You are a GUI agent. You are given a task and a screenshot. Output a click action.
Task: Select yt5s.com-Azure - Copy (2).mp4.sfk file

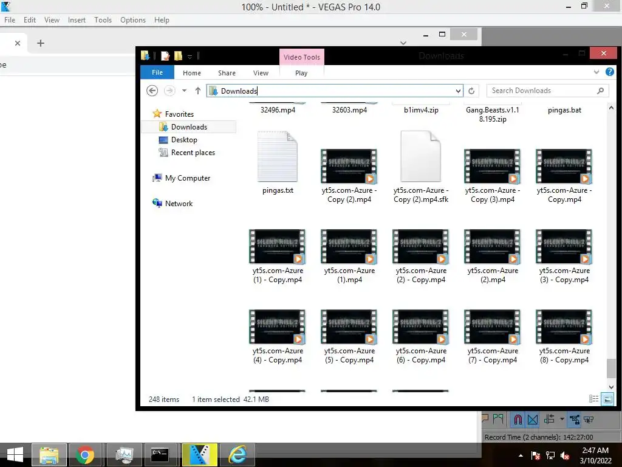[x=421, y=156]
